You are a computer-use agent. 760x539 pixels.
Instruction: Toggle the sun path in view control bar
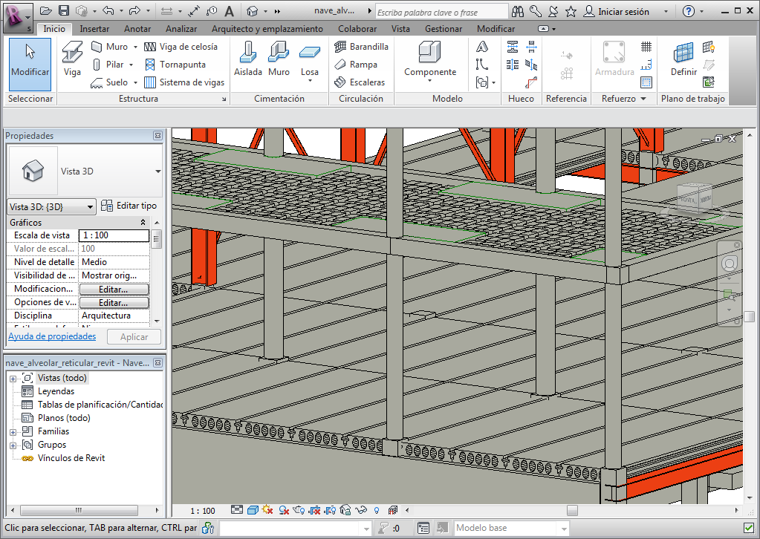267,510
